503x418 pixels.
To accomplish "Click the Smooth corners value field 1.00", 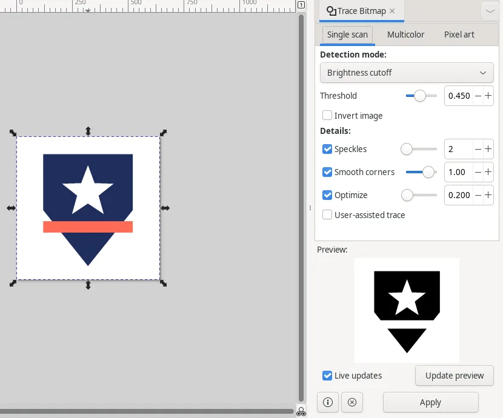I will tap(459, 172).
